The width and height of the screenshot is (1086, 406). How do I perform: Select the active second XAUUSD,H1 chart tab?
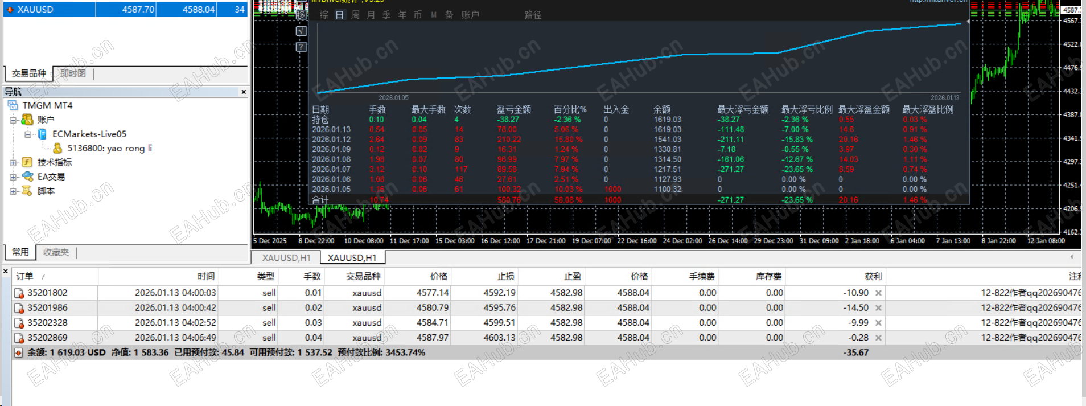click(x=352, y=258)
